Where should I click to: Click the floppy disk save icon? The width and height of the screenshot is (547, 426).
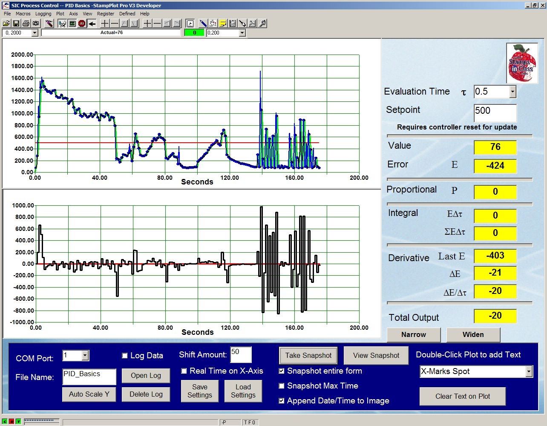(x=16, y=23)
